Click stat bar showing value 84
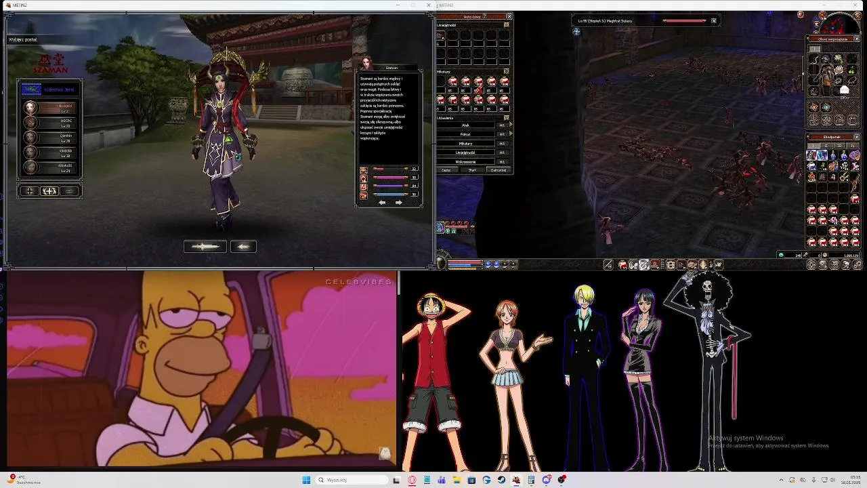This screenshot has height=488, width=867. click(391, 186)
